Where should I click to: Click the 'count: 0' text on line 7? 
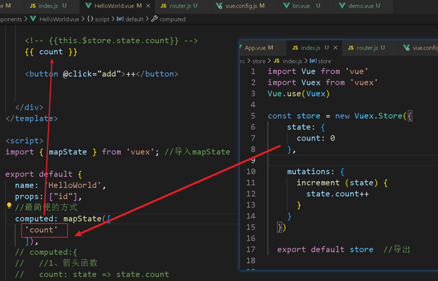(x=315, y=138)
